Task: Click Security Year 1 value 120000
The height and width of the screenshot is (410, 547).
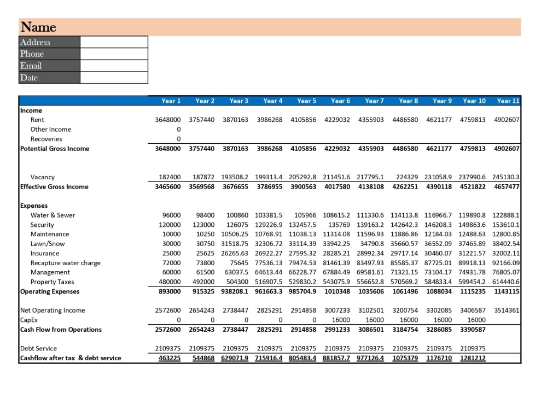Action: 170,225
